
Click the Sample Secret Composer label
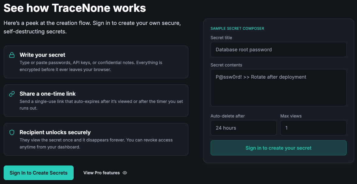[x=237, y=29]
